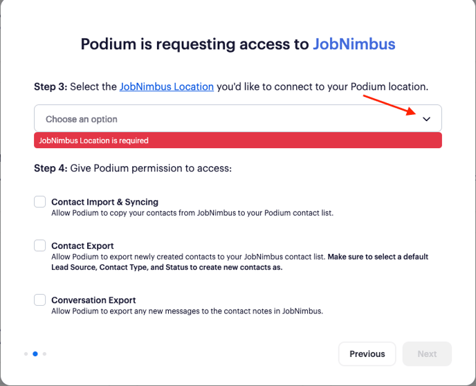This screenshot has height=386, width=476.
Task: Click the disabled Next button
Action: click(x=427, y=354)
